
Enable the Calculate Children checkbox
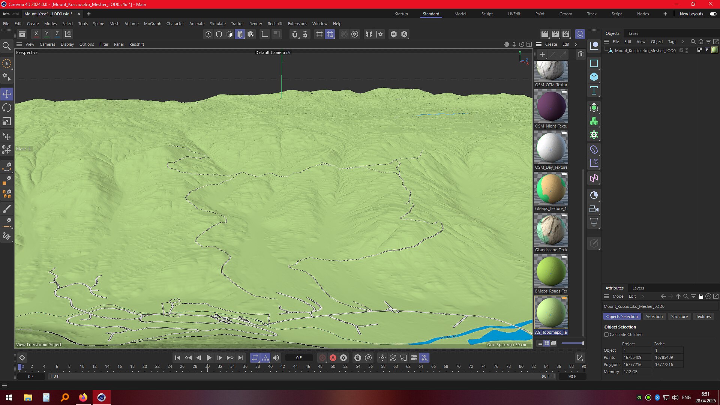click(606, 334)
